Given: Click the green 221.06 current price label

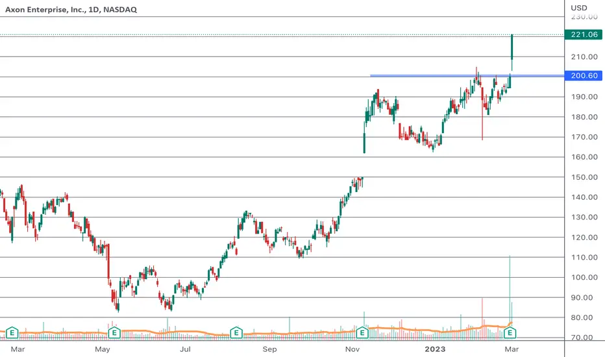Looking at the screenshot, I should click(x=584, y=35).
